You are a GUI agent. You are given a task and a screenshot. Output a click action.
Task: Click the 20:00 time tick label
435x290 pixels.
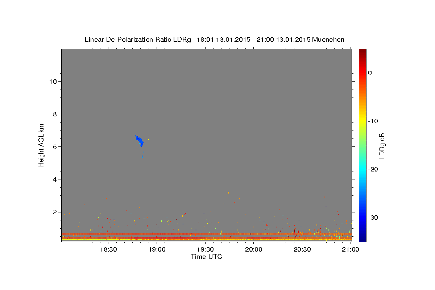[254, 249]
